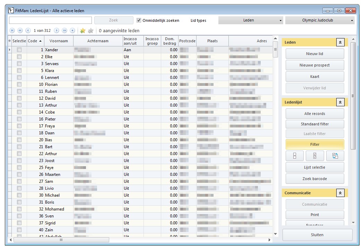Collapse the Communicatie panel
Screen dimensions: 364x250
(340, 193)
